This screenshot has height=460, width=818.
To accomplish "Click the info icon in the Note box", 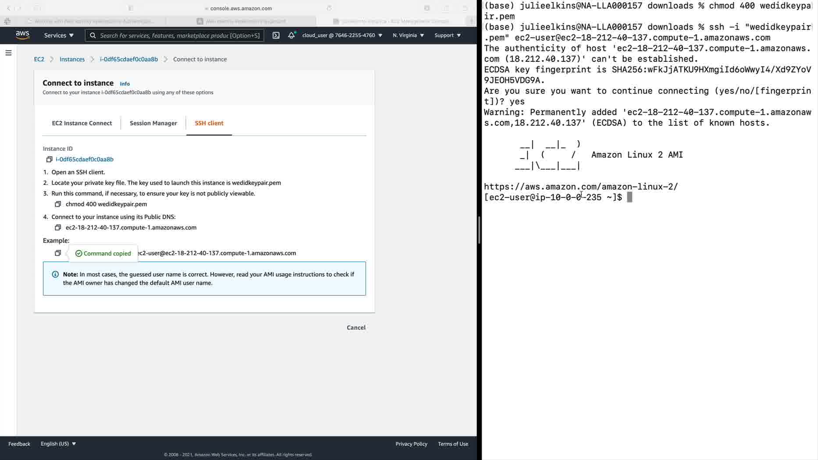I will [55, 274].
